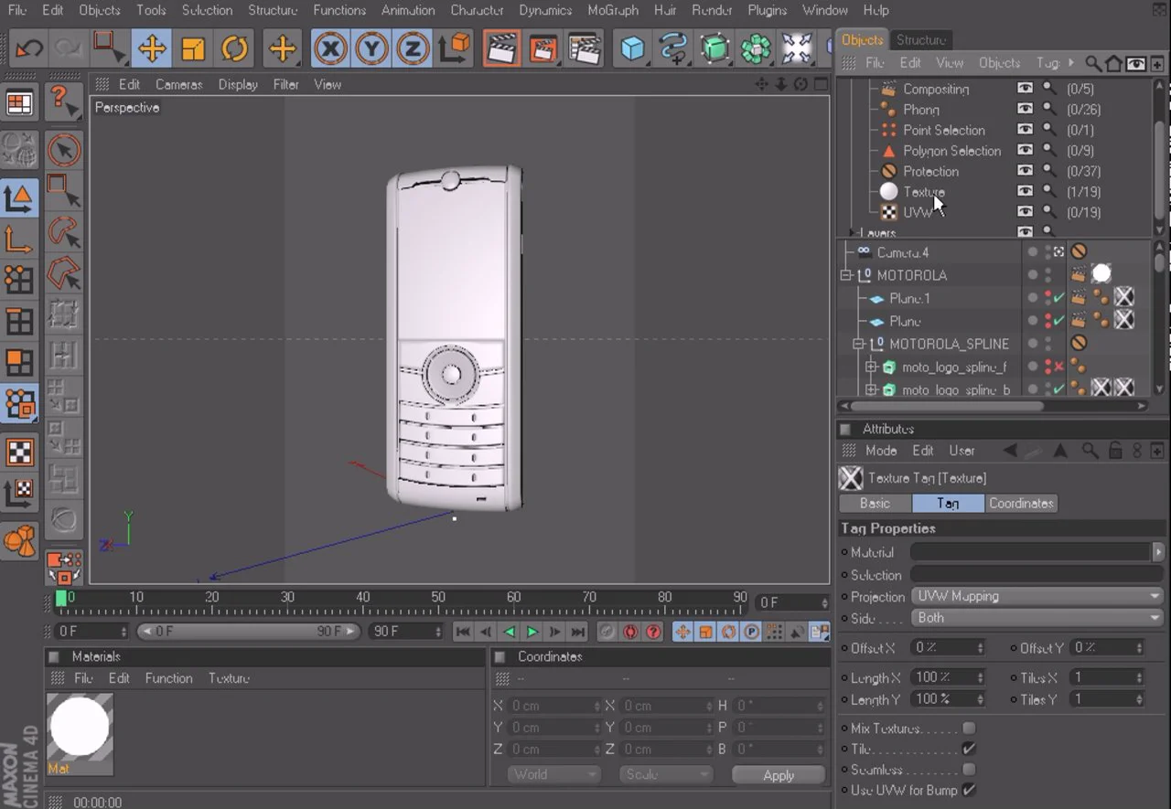Viewport: 1171px width, 809px height.
Task: Open the Attributes Mode menu
Action: point(881,451)
